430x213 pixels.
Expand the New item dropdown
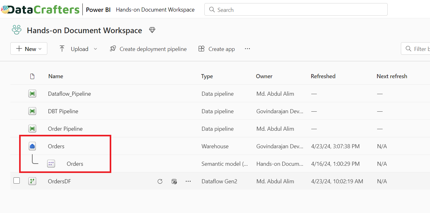[x=29, y=49]
